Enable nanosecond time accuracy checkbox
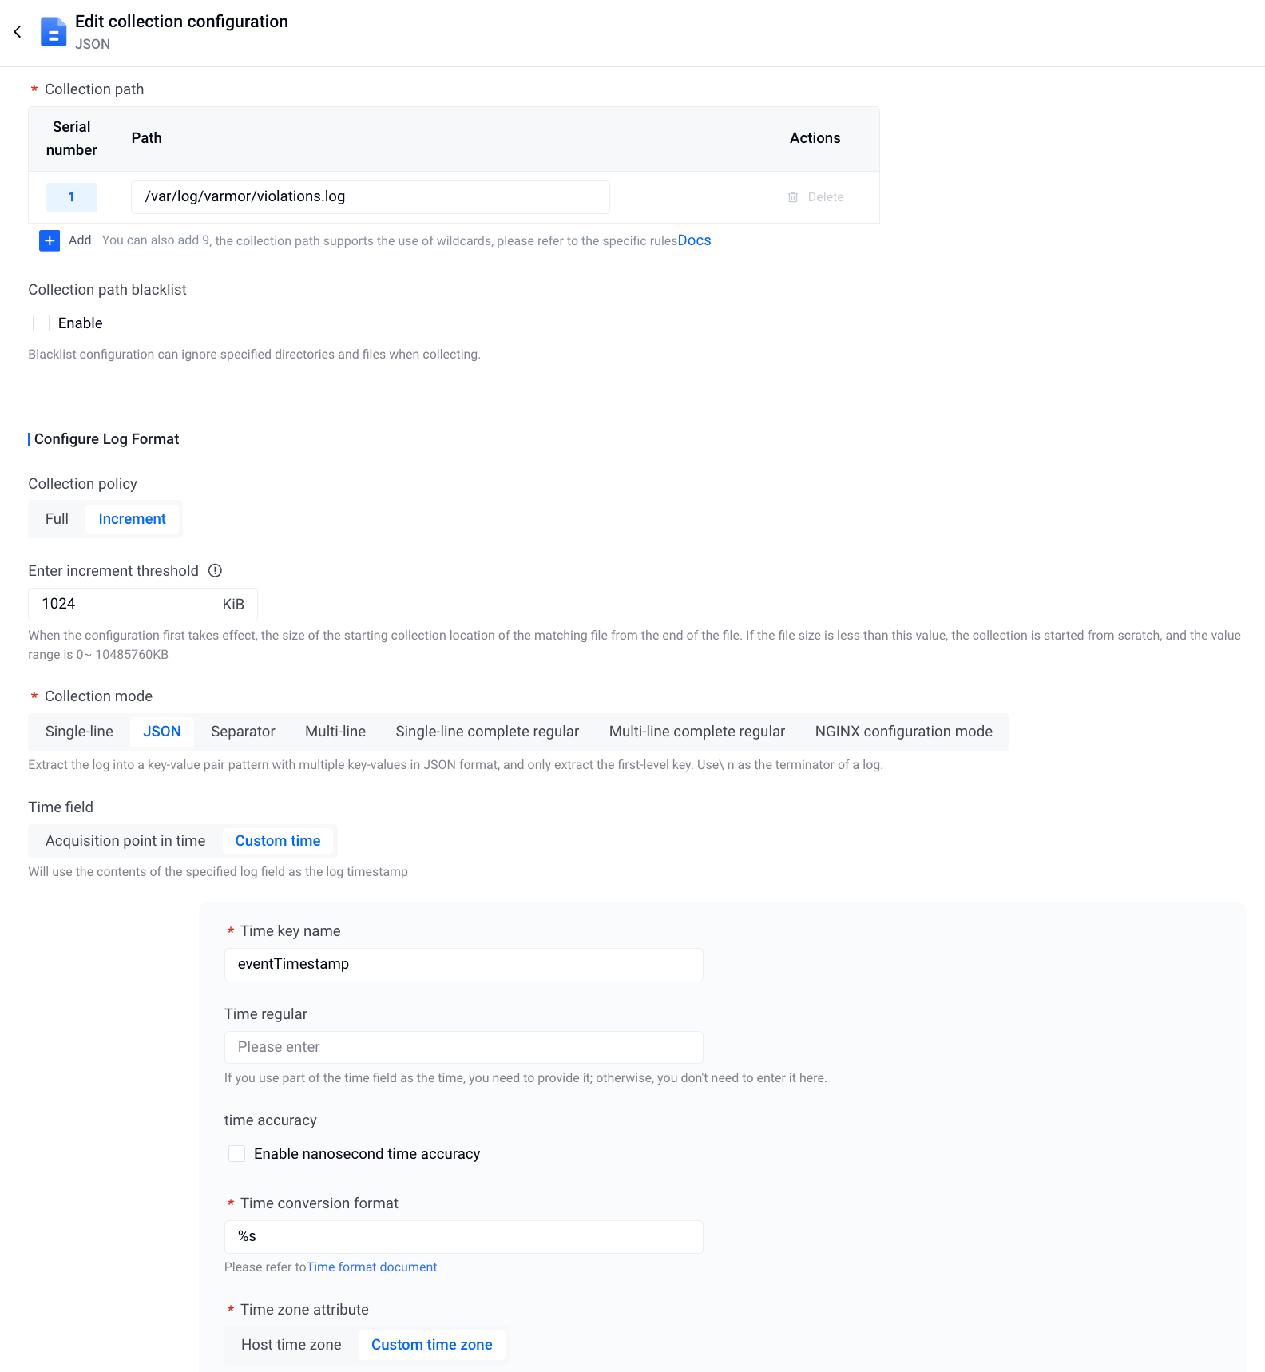The image size is (1265, 1372). coord(237,1154)
